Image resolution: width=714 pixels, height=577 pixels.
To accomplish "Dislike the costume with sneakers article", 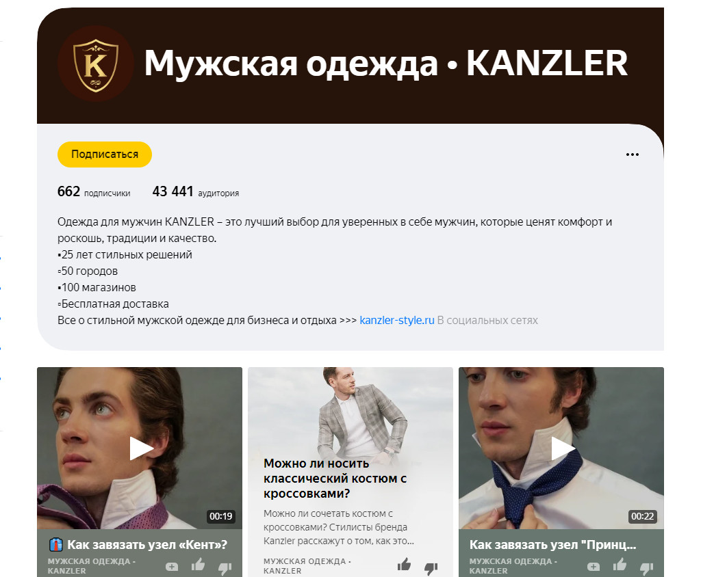I will click(431, 567).
